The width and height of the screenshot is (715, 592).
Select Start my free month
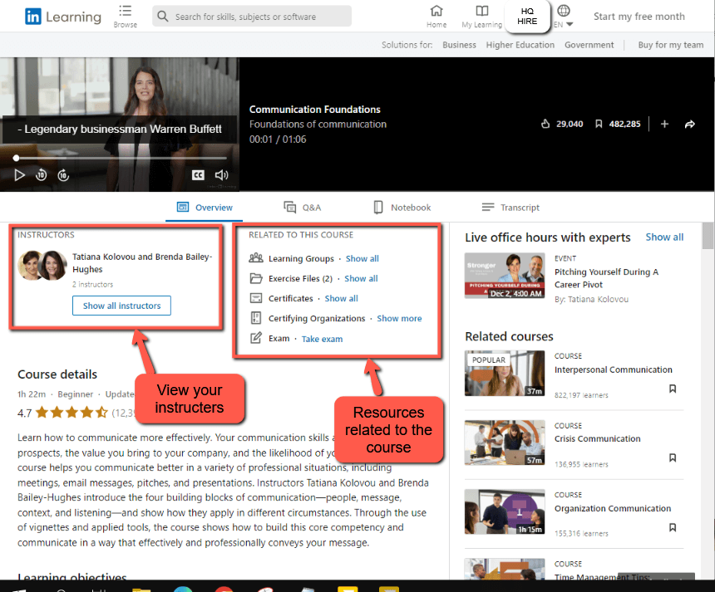pos(639,16)
